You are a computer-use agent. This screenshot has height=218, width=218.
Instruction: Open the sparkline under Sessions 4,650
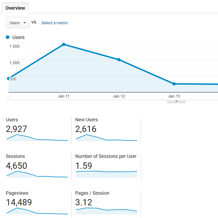(x=37, y=174)
